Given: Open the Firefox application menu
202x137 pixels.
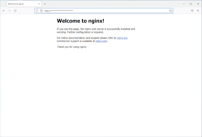Looking at the screenshot, I should (x=198, y=11).
